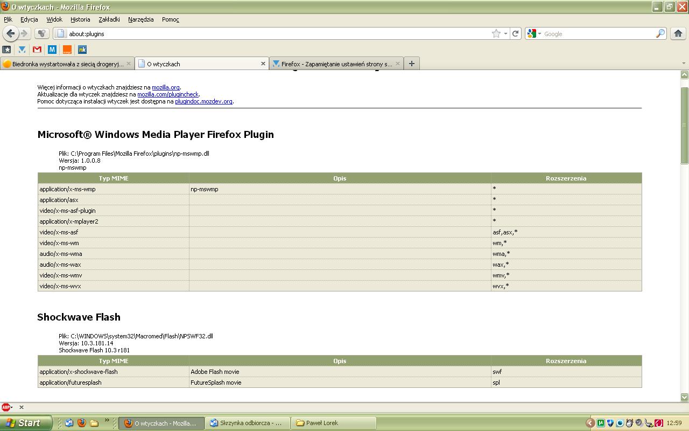The width and height of the screenshot is (689, 431).
Task: Open the Zakładki menu
Action: [x=109, y=19]
